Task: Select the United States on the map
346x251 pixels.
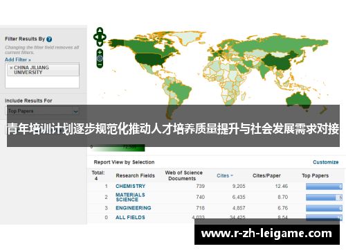Action: tap(150, 59)
